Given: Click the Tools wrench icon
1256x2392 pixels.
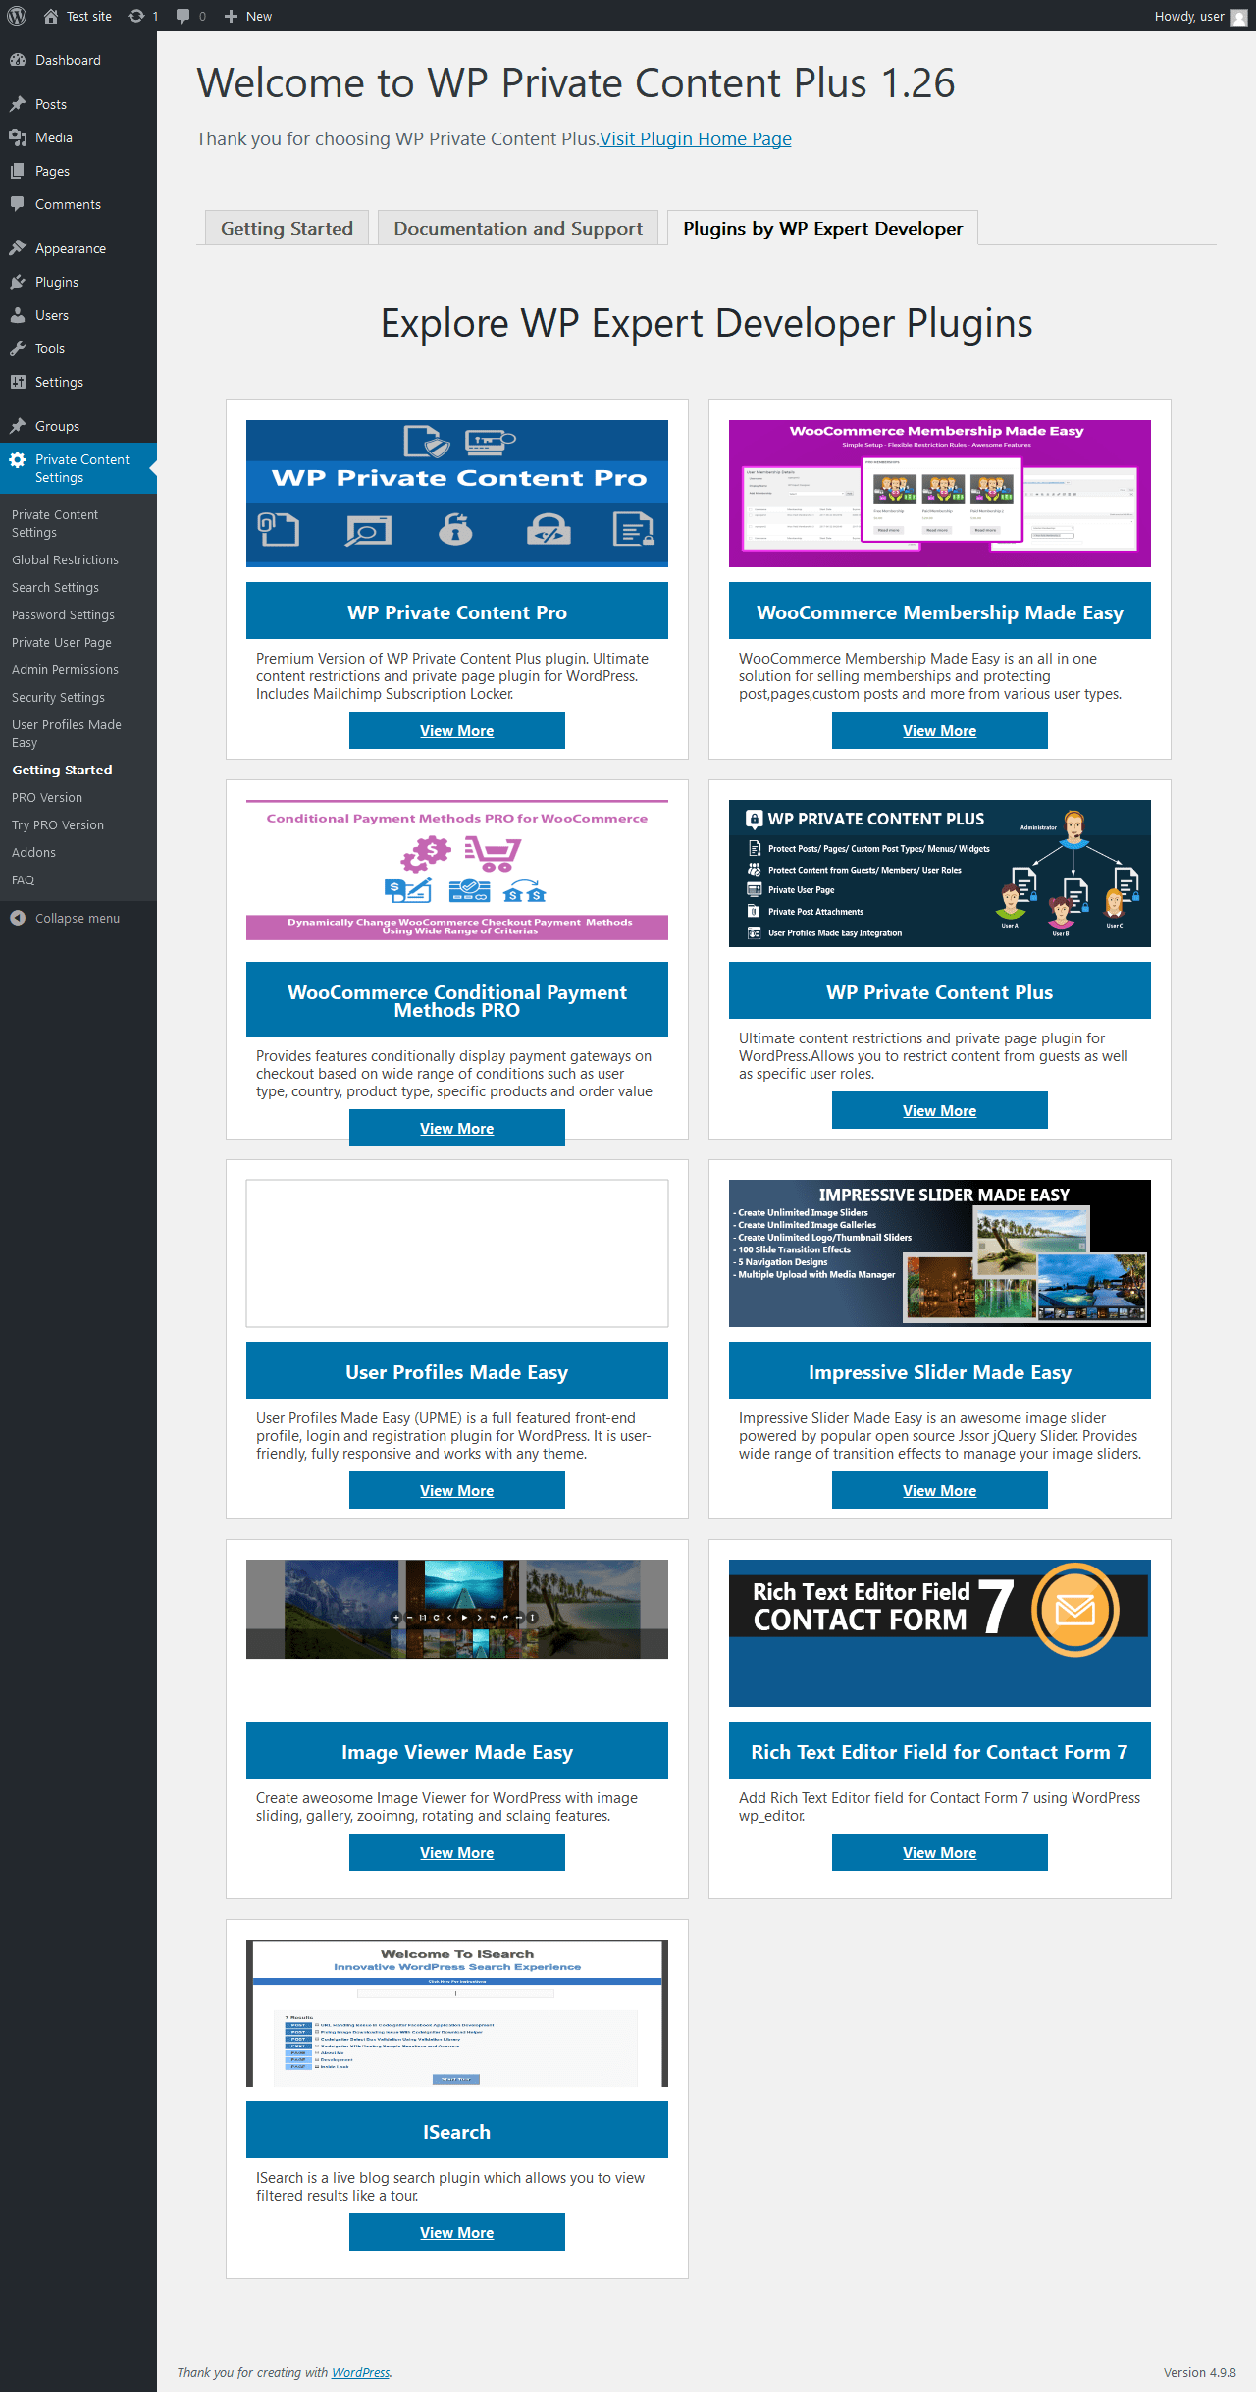Looking at the screenshot, I should click(18, 348).
